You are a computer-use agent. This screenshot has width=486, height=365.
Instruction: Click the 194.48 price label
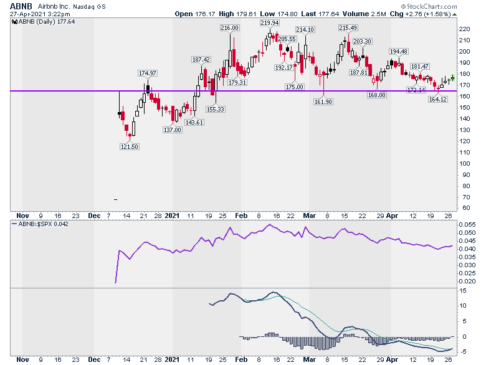399,52
